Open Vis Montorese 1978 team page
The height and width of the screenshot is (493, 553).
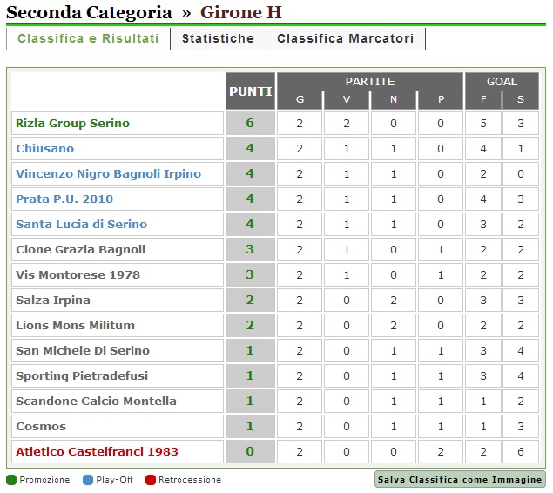tap(78, 275)
